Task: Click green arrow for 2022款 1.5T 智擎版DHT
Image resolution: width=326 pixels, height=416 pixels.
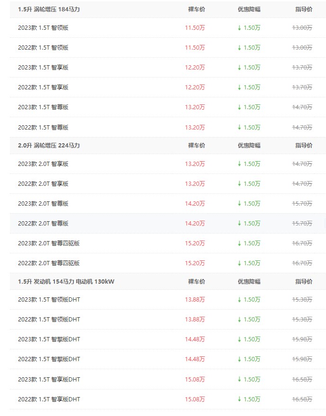Action: point(239,359)
